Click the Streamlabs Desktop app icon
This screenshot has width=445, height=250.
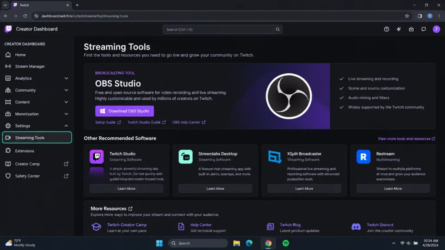coord(186,157)
